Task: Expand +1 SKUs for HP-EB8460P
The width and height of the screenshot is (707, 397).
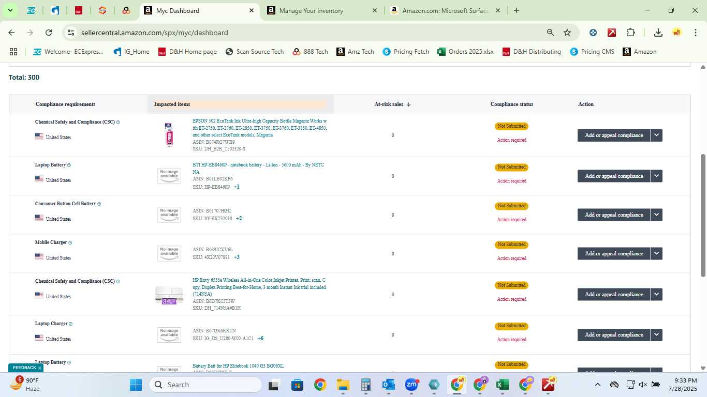Action: click(x=237, y=187)
